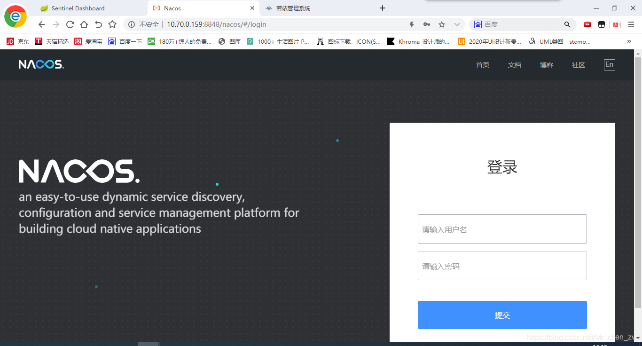Screen dimensions: 642x346
Task: Submit login with the 提交 button
Action: point(502,315)
